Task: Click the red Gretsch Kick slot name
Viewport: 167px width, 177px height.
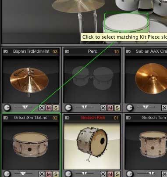Action: [93, 118]
